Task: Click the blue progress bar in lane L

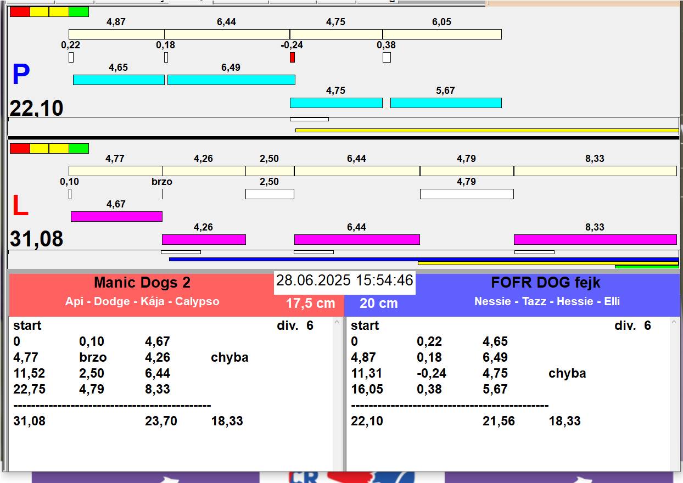Action: [424, 259]
